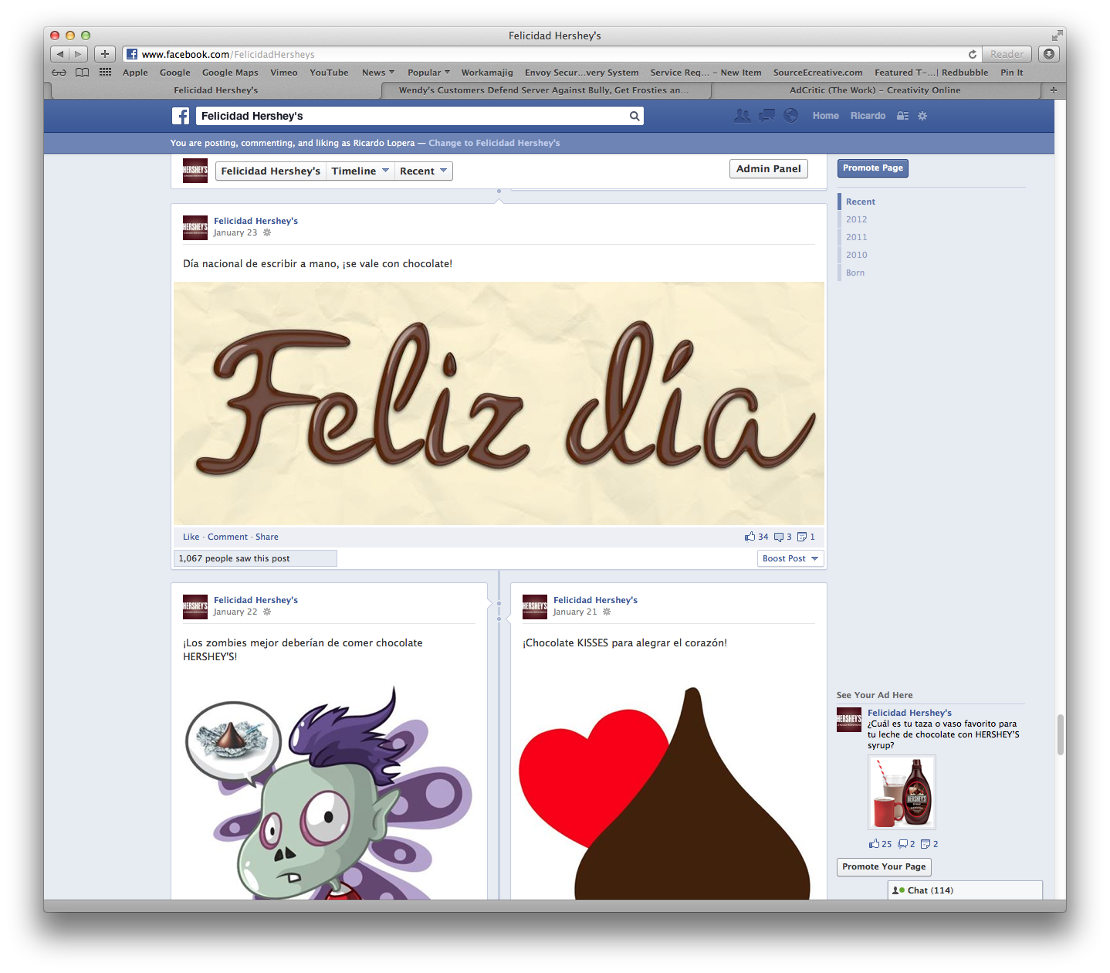Click fullscreen arrows icon in Safari title bar

coord(1057,36)
